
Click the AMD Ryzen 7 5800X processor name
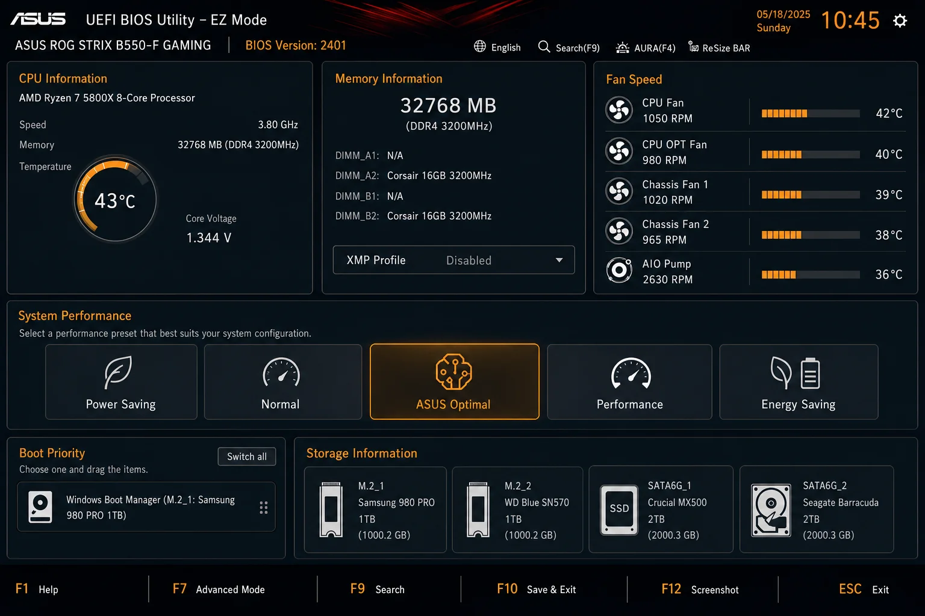pyautogui.click(x=107, y=97)
